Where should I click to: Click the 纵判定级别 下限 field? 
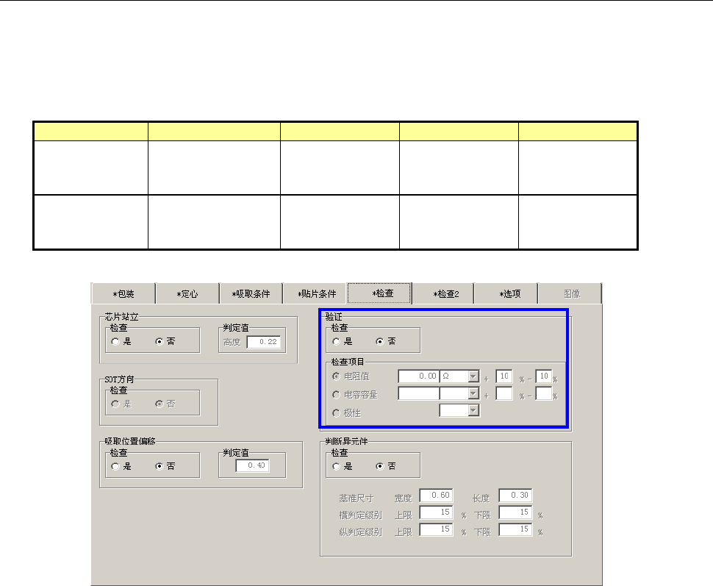[515, 529]
